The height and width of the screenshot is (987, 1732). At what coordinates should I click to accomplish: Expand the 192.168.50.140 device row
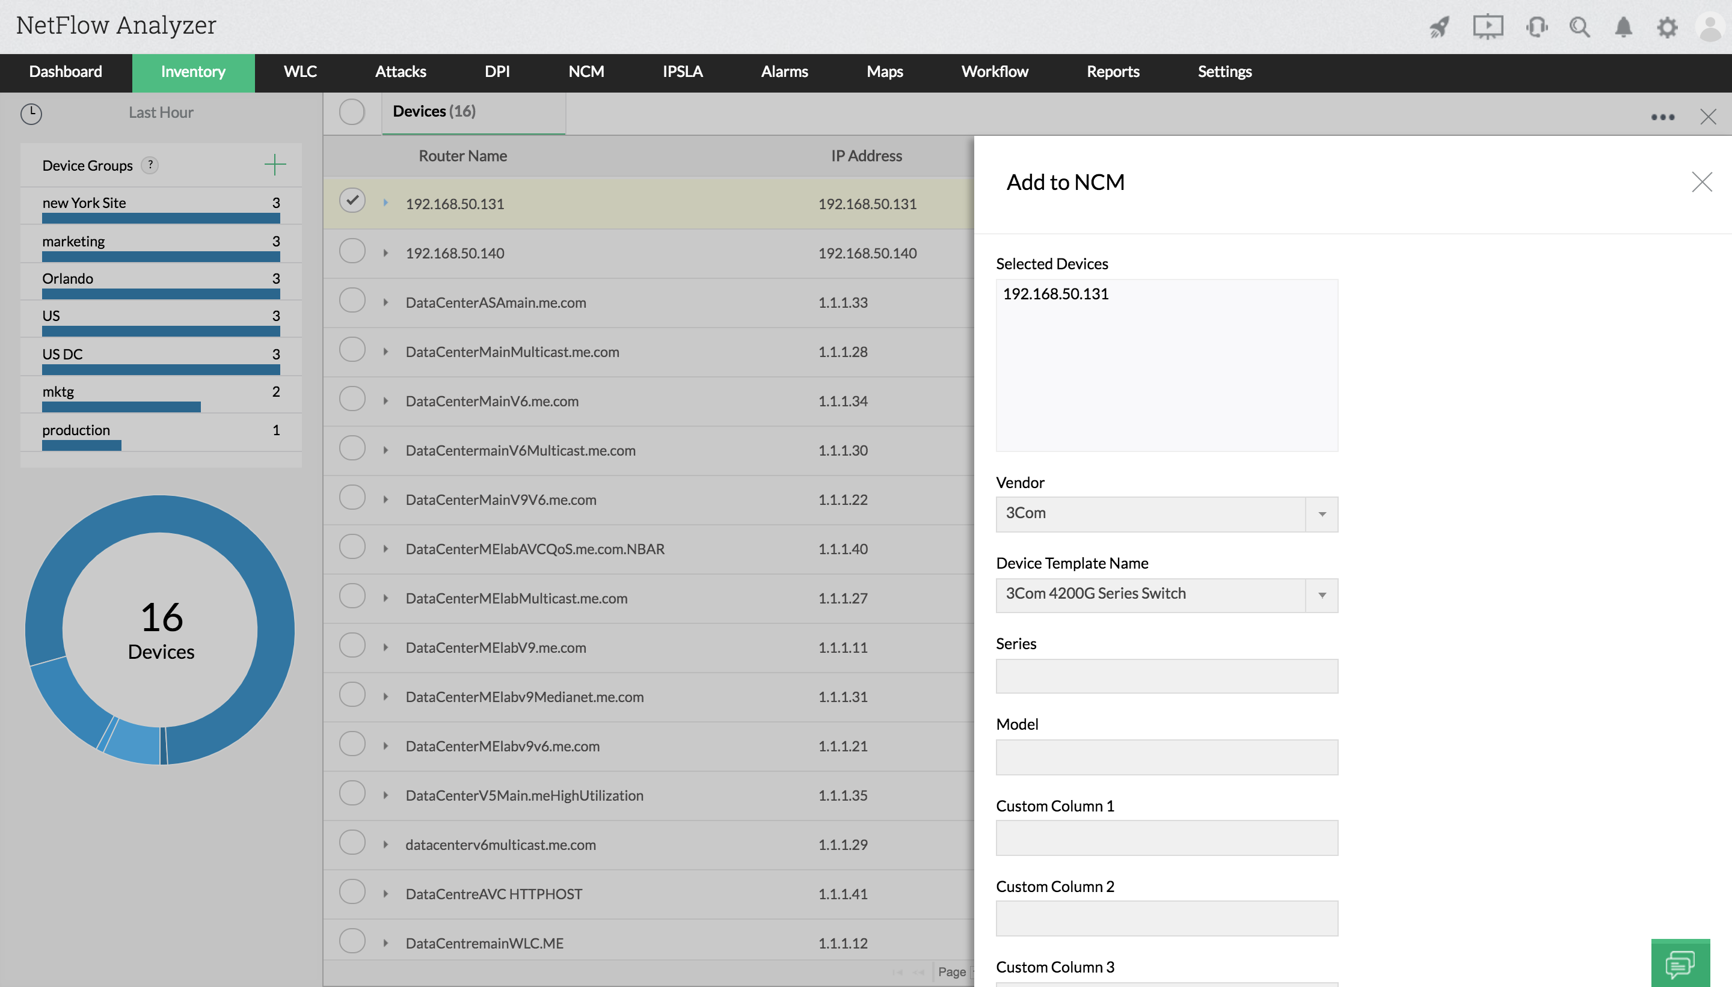pos(385,254)
